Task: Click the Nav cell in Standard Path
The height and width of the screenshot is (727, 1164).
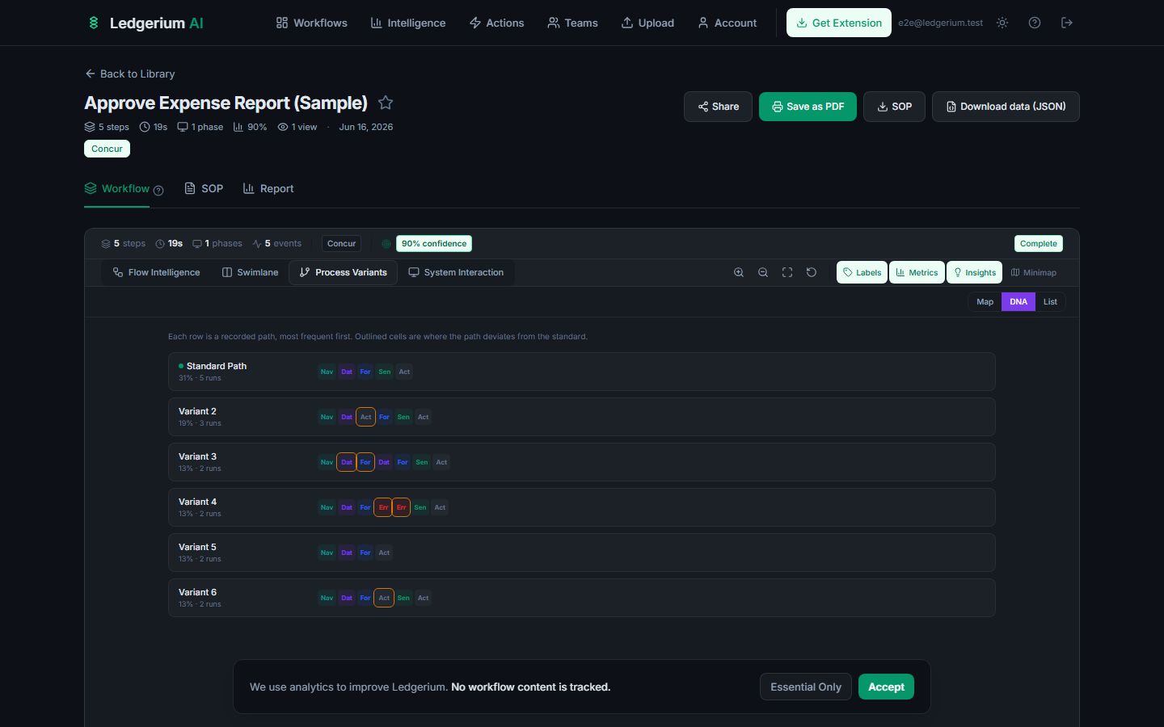Action: pyautogui.click(x=327, y=372)
